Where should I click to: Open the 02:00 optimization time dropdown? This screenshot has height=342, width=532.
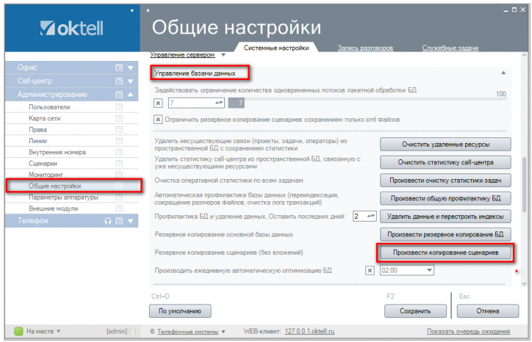pyautogui.click(x=429, y=270)
